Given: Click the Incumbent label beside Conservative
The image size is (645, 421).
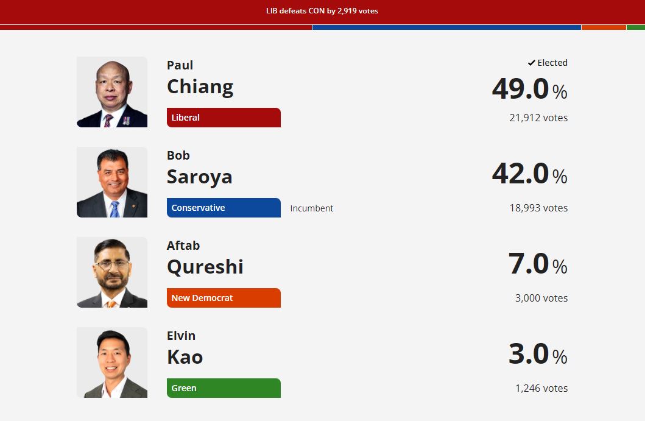Looking at the screenshot, I should (312, 208).
